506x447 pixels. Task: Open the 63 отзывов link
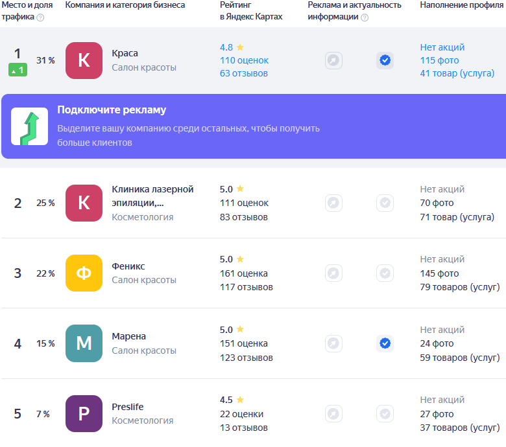244,73
